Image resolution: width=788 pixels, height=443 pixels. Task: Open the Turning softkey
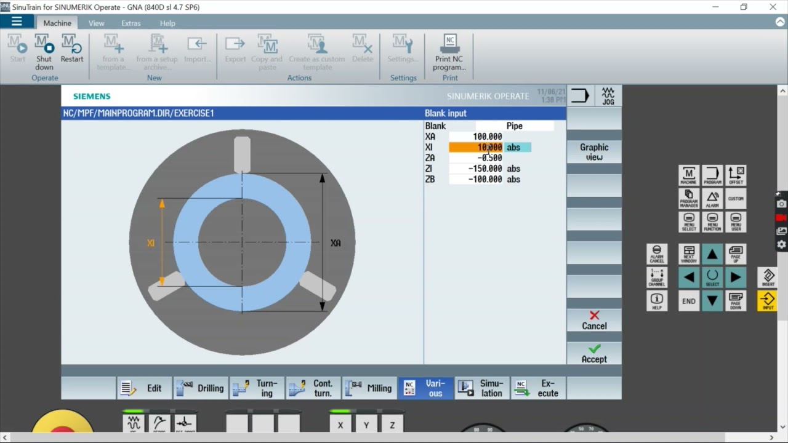pyautogui.click(x=257, y=388)
